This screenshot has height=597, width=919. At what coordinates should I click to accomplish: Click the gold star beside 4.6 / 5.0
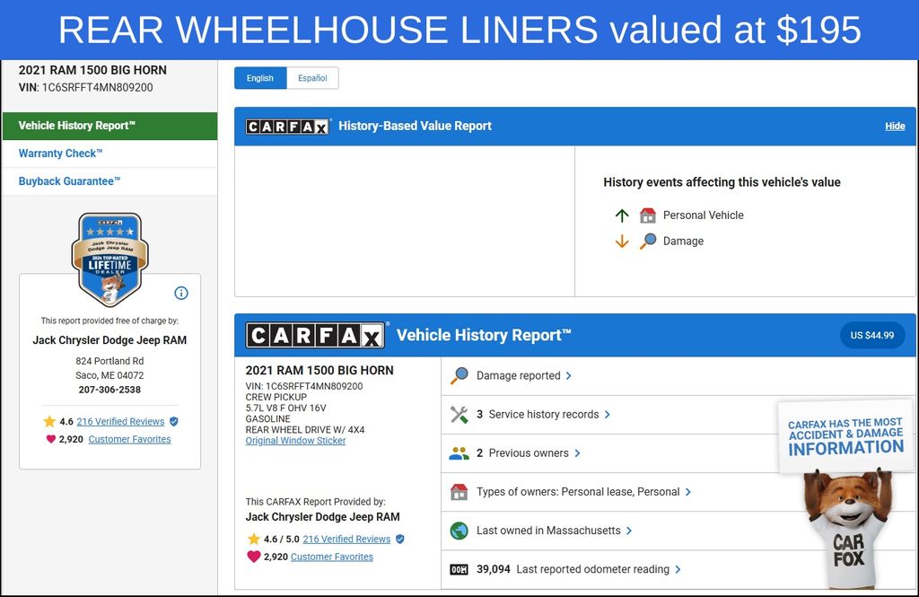(254, 539)
